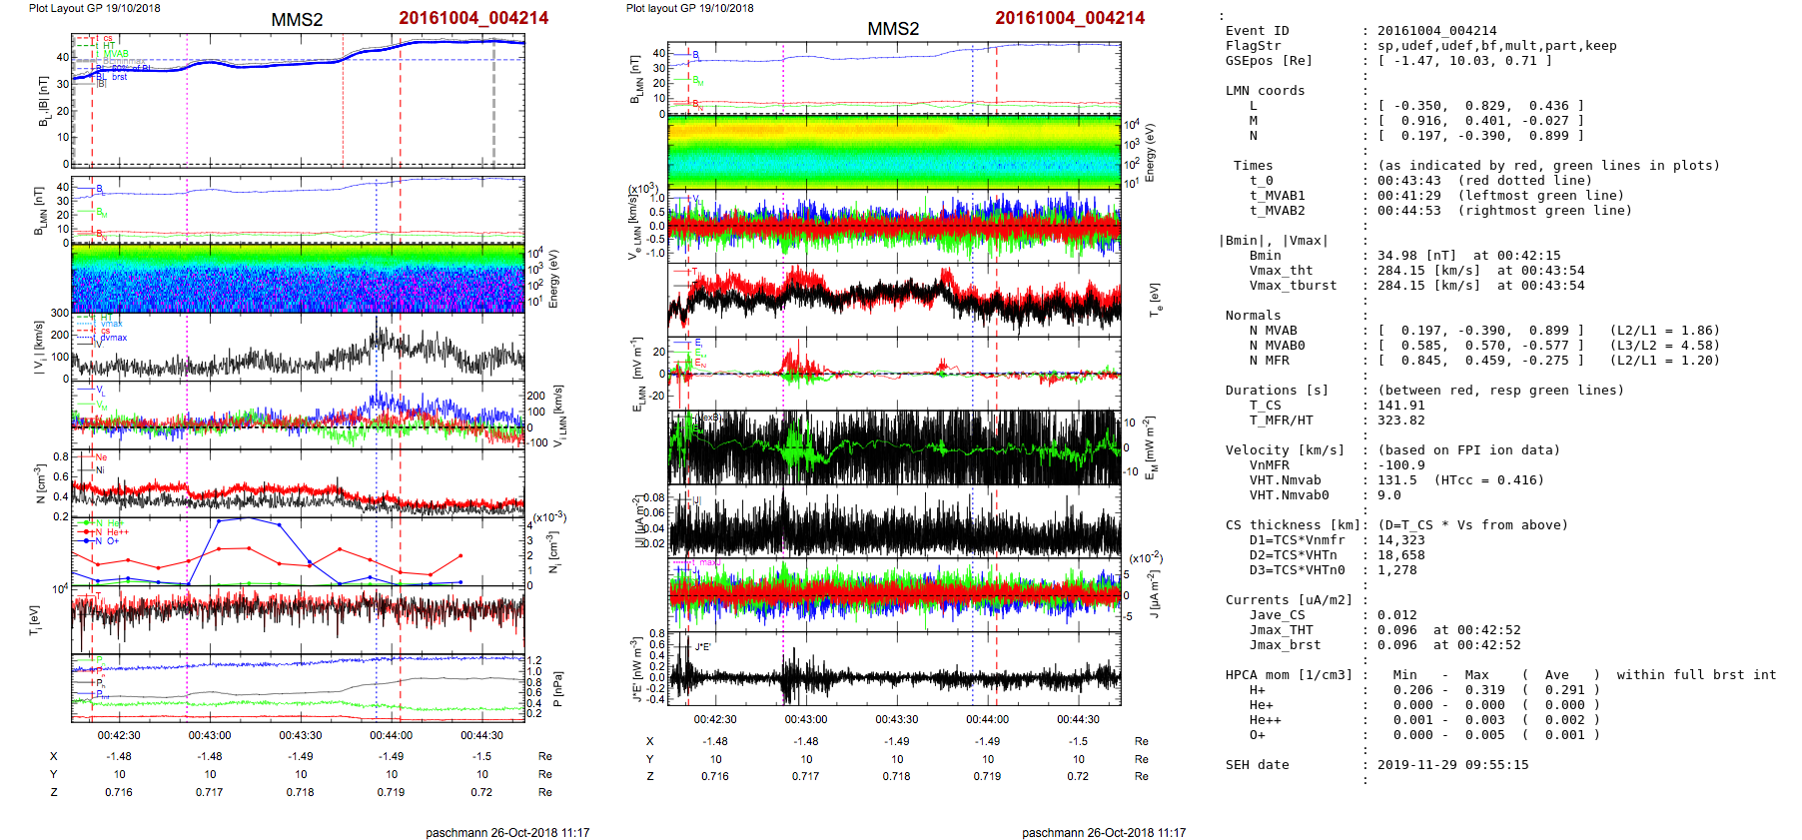
Task: Click the 00:42:30 tick under the right plot
Action: point(715,719)
